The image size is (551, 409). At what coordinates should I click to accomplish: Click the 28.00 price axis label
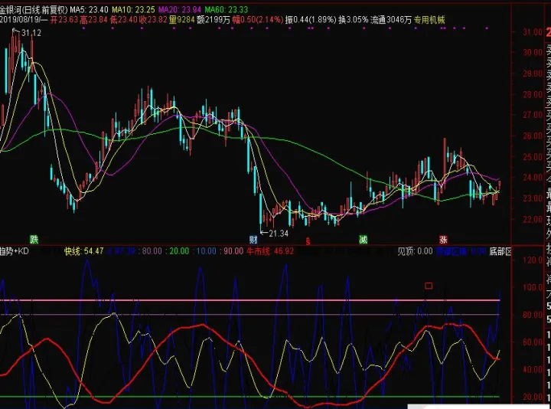[x=533, y=94]
